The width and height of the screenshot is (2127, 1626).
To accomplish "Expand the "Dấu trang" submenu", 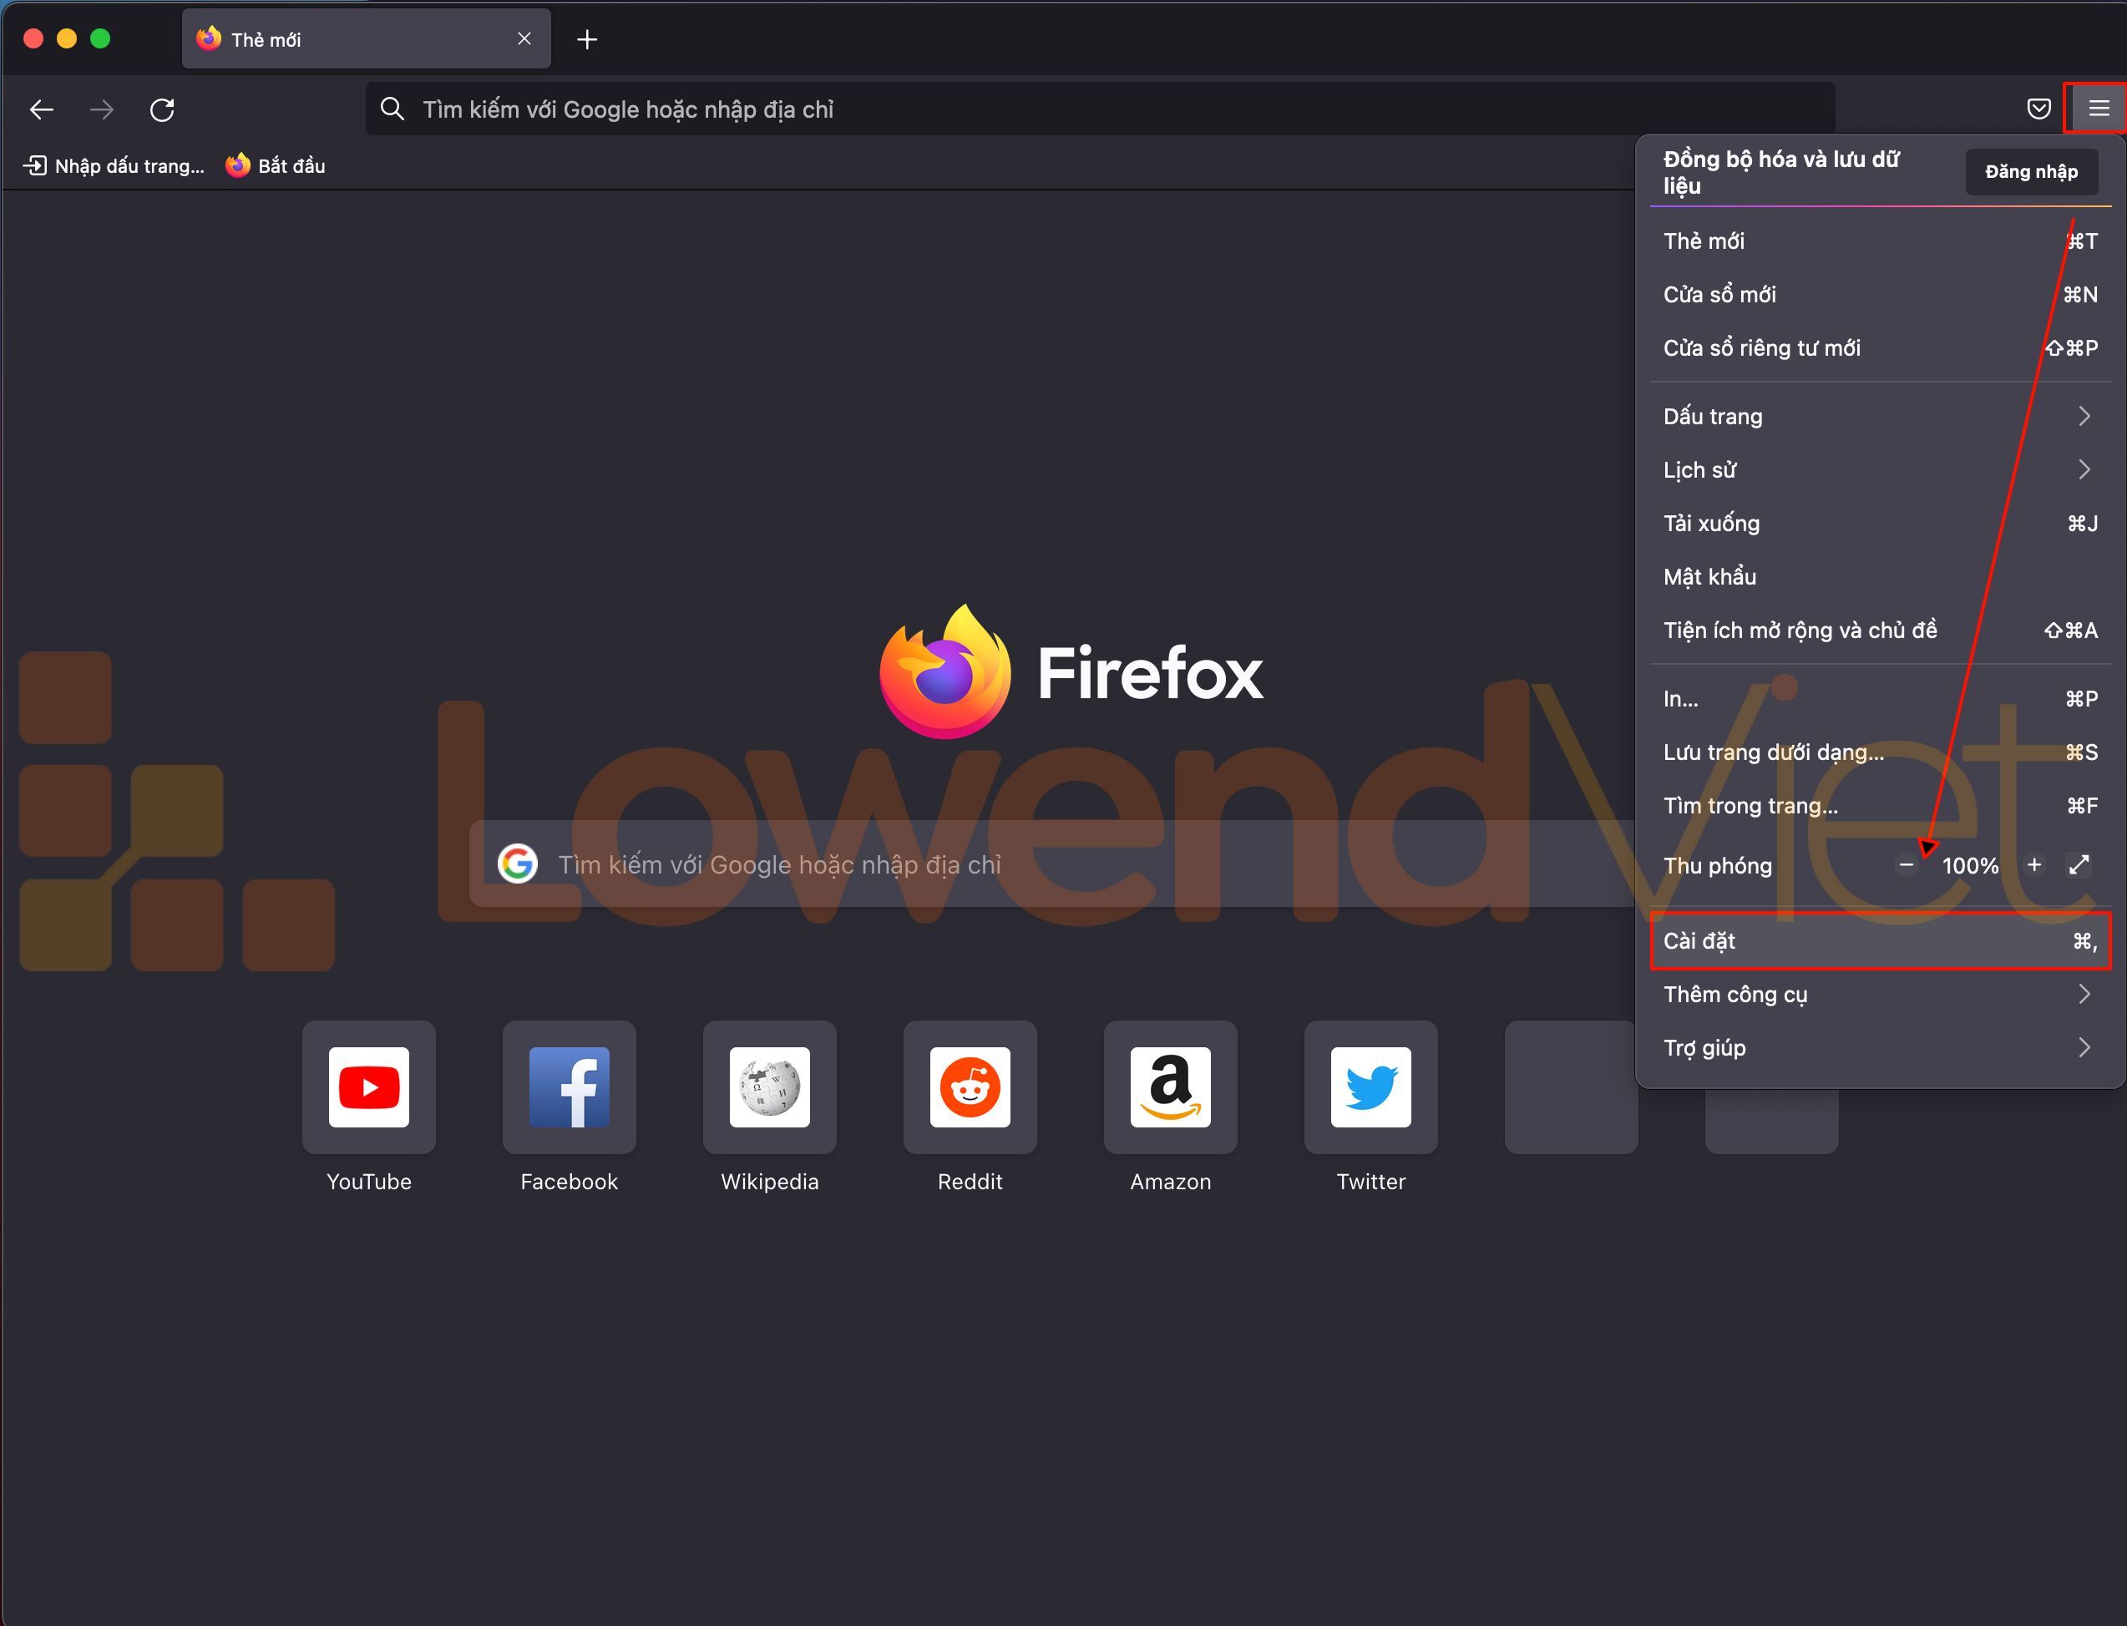I will pyautogui.click(x=1879, y=416).
